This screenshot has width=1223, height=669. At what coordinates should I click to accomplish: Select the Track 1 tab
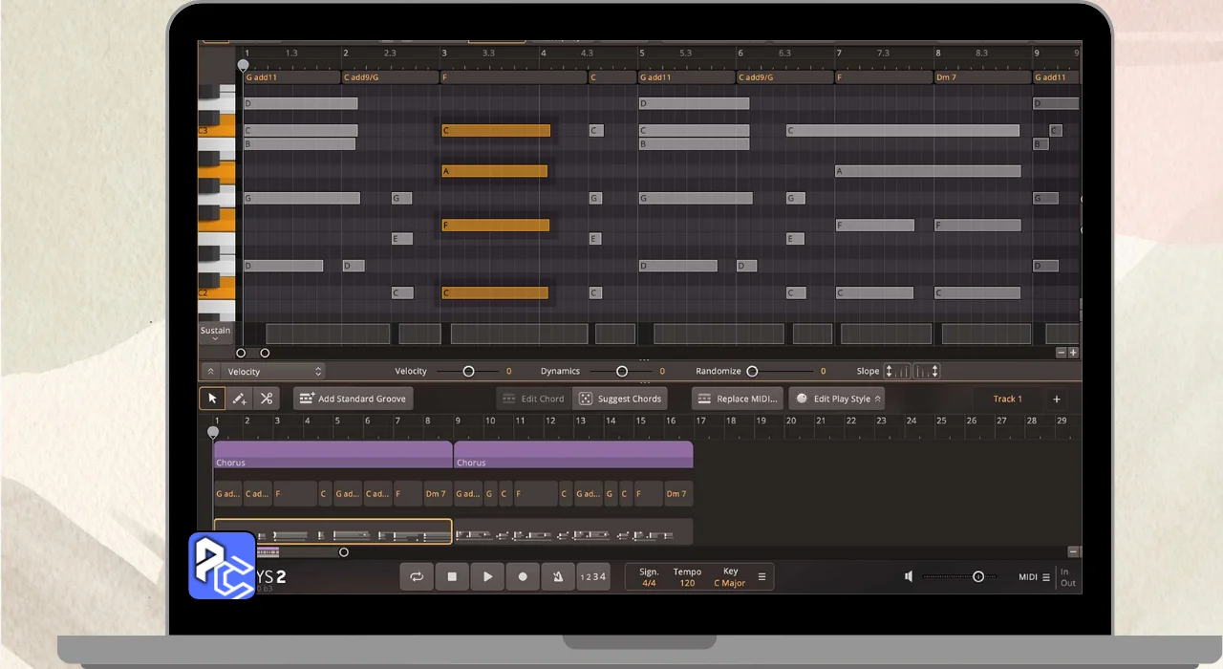[1007, 399]
